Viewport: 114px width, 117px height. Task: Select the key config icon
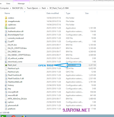[x=6, y=89]
